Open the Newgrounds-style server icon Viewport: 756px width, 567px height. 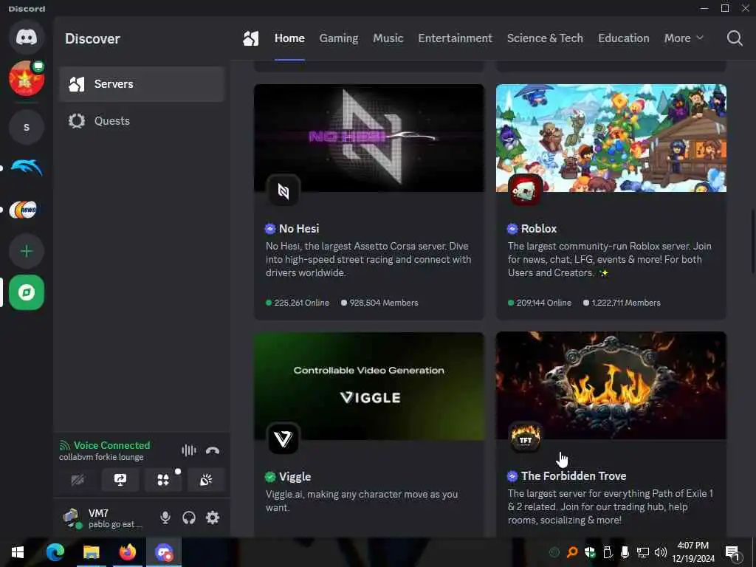(24, 210)
